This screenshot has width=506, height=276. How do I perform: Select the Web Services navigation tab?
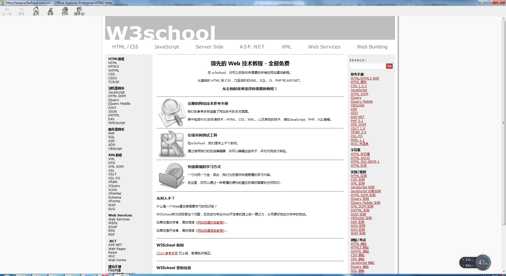(324, 47)
